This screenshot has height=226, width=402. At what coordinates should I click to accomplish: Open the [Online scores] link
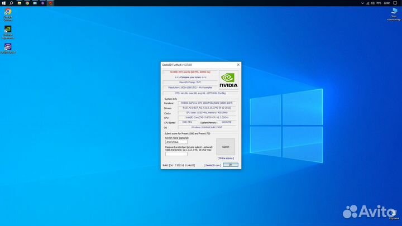click(x=226, y=158)
